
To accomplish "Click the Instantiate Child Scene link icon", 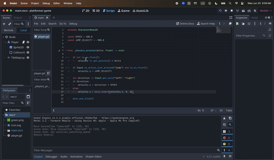I will [x=10, y=24].
